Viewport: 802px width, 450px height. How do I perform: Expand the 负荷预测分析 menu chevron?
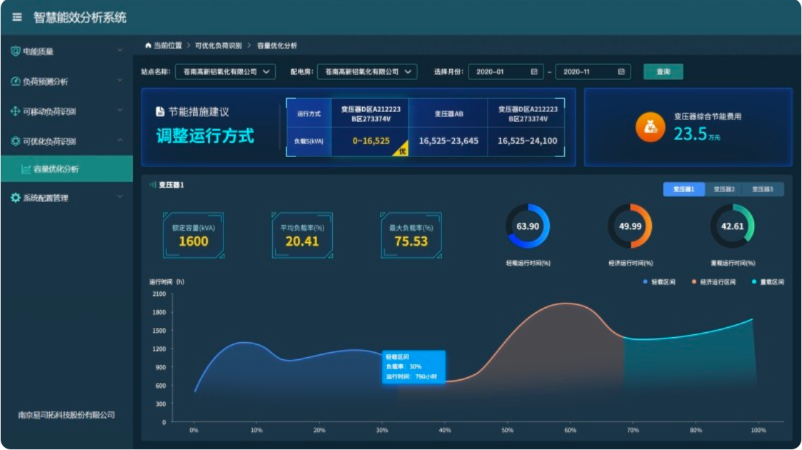[120, 80]
